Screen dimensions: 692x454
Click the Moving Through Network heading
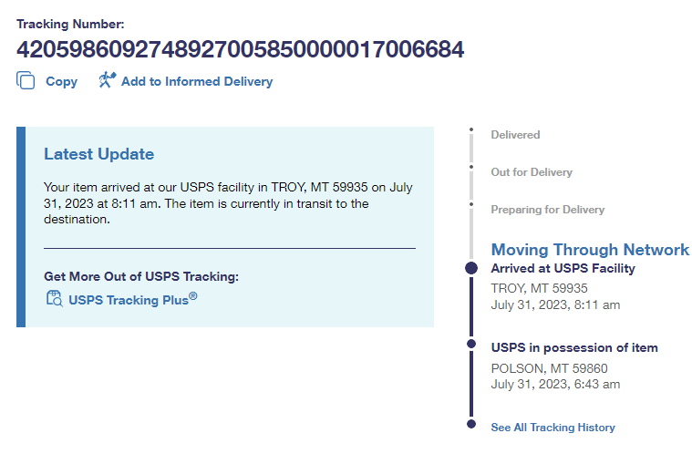coord(590,250)
